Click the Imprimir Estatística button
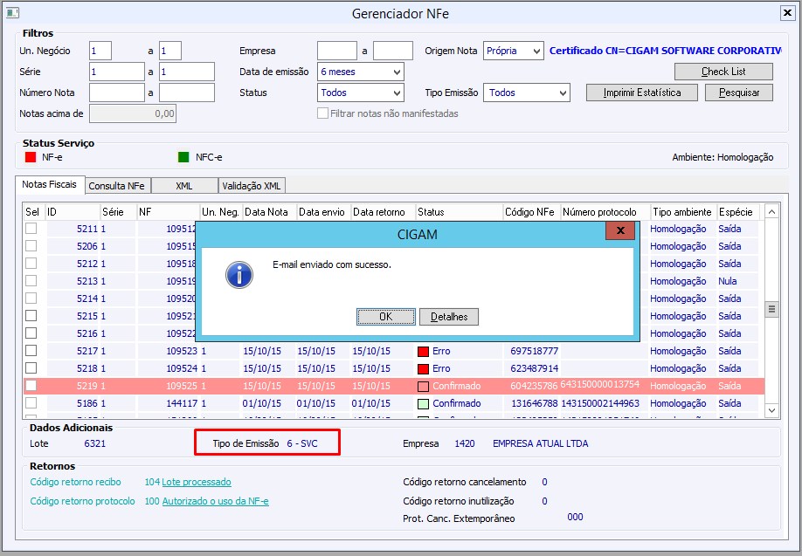Screen dimensions: 802x556 [642, 93]
